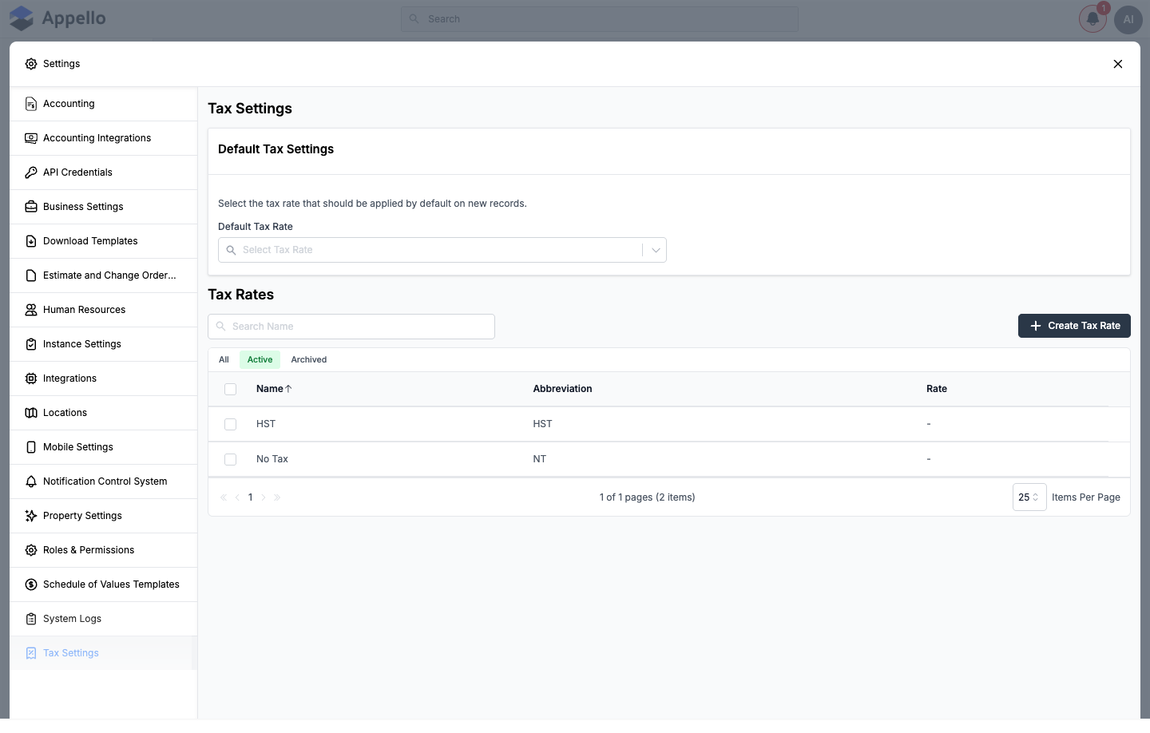Viewport: 1150px width, 733px height.
Task: Open the Default Tax Rate dropdown arrow
Action: click(x=656, y=250)
